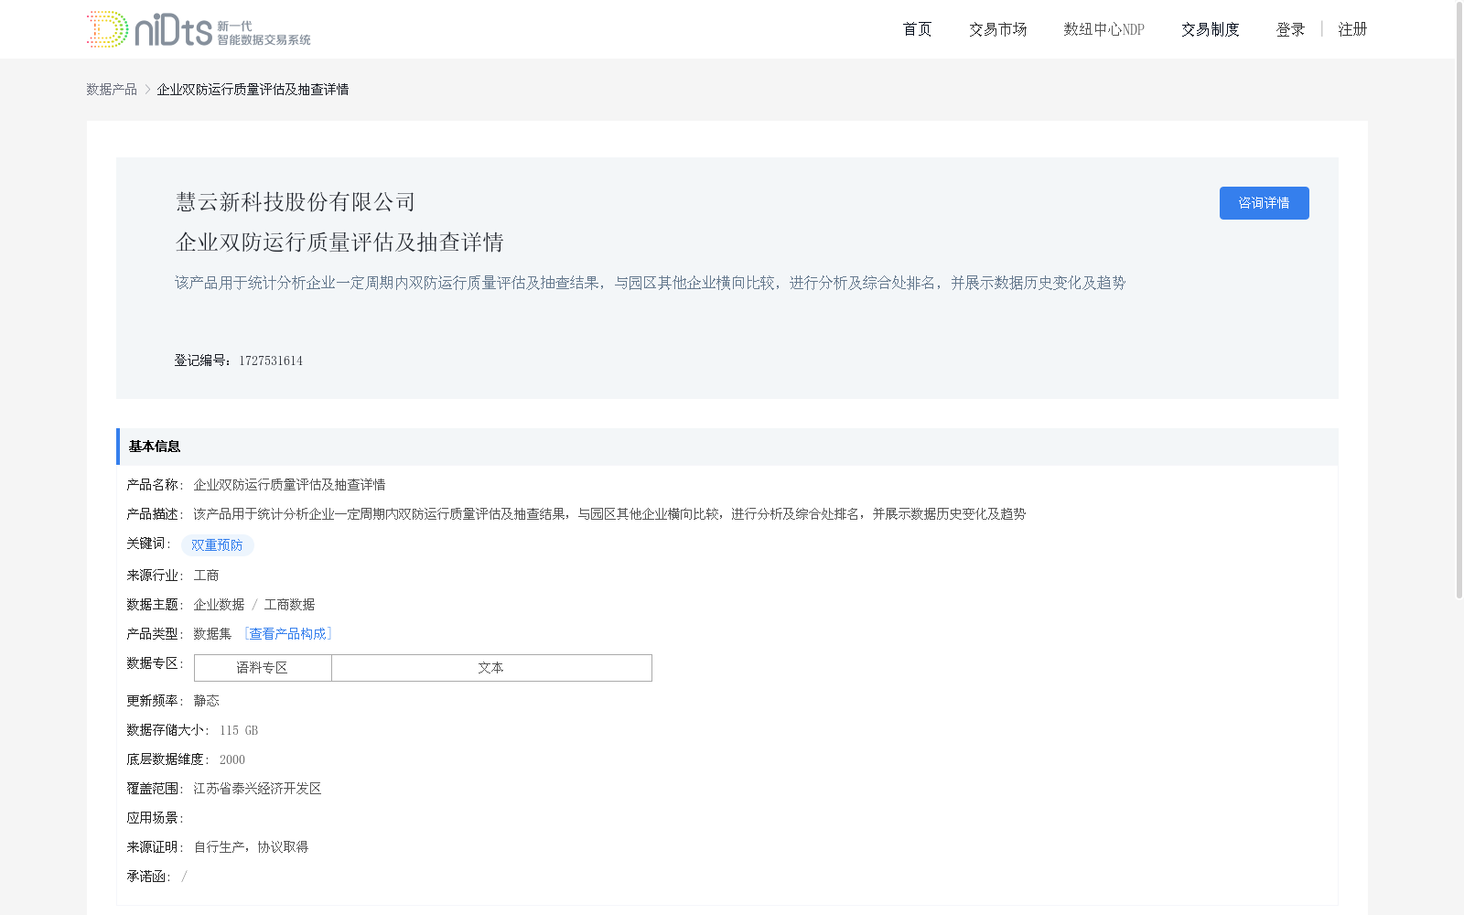
Task: Click the 慧云新科技股份有限公司 company name
Action: click(x=296, y=201)
